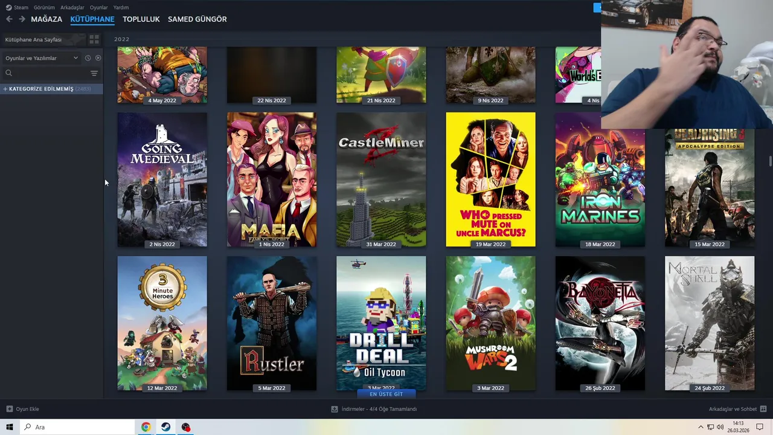
Task: Click the forward navigation arrow
Action: (x=22, y=19)
